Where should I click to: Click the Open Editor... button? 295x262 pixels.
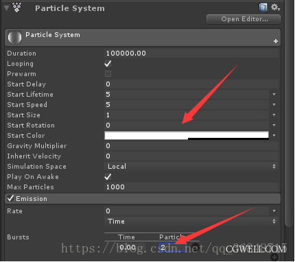(244, 19)
